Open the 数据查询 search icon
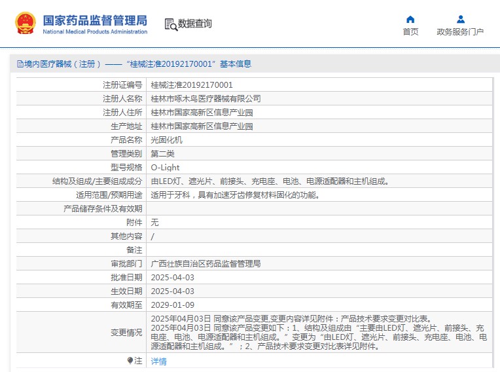Screen dimensions: 500x372 [171, 25]
